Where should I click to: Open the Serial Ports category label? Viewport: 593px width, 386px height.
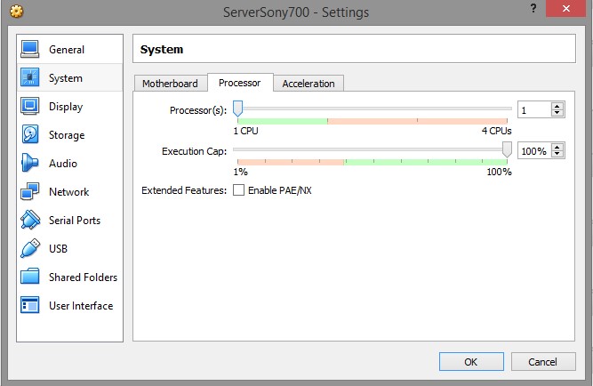tap(75, 221)
